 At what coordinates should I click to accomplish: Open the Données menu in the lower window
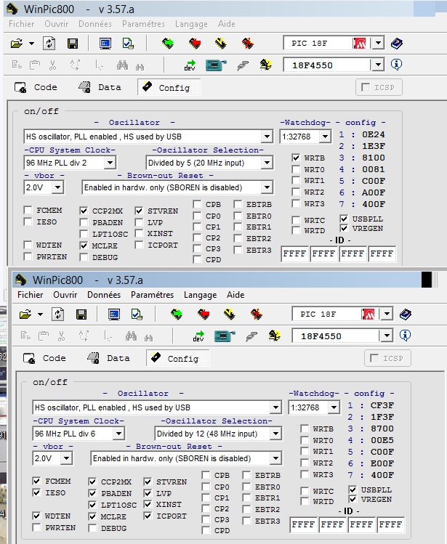coord(104,295)
